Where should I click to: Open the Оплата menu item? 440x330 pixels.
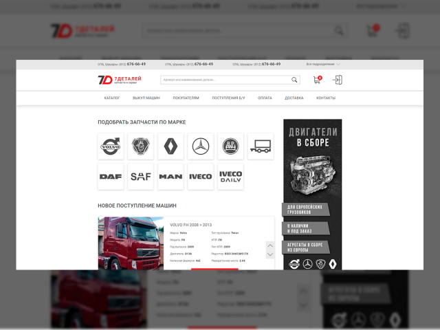pyautogui.click(x=265, y=98)
